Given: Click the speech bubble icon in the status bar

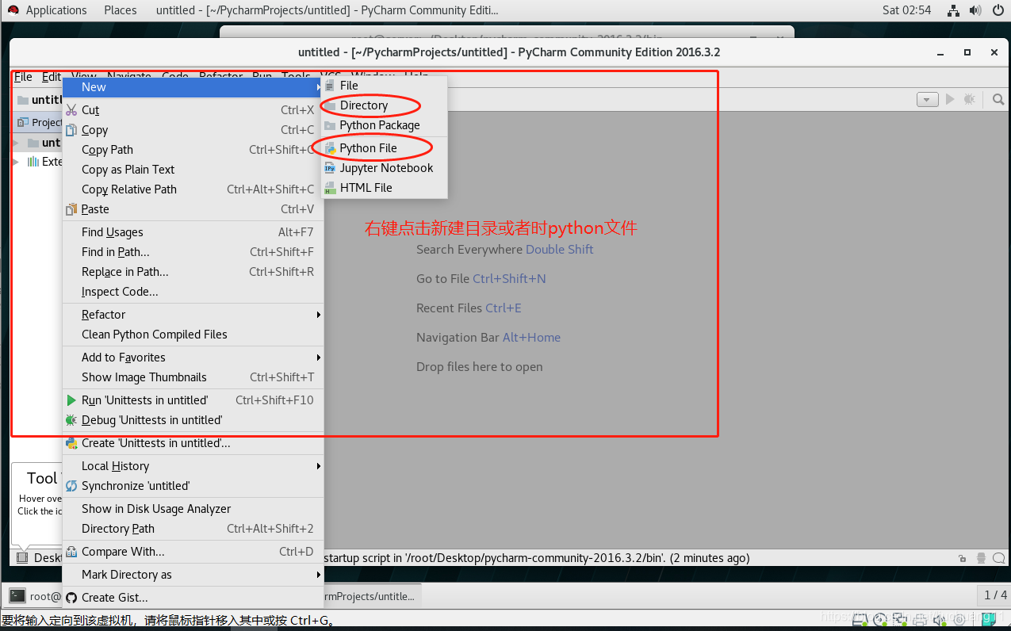Looking at the screenshot, I should click(999, 558).
